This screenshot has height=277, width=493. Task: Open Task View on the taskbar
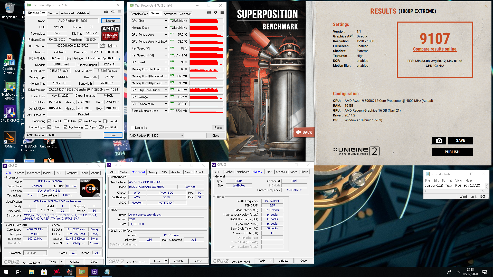18,272
